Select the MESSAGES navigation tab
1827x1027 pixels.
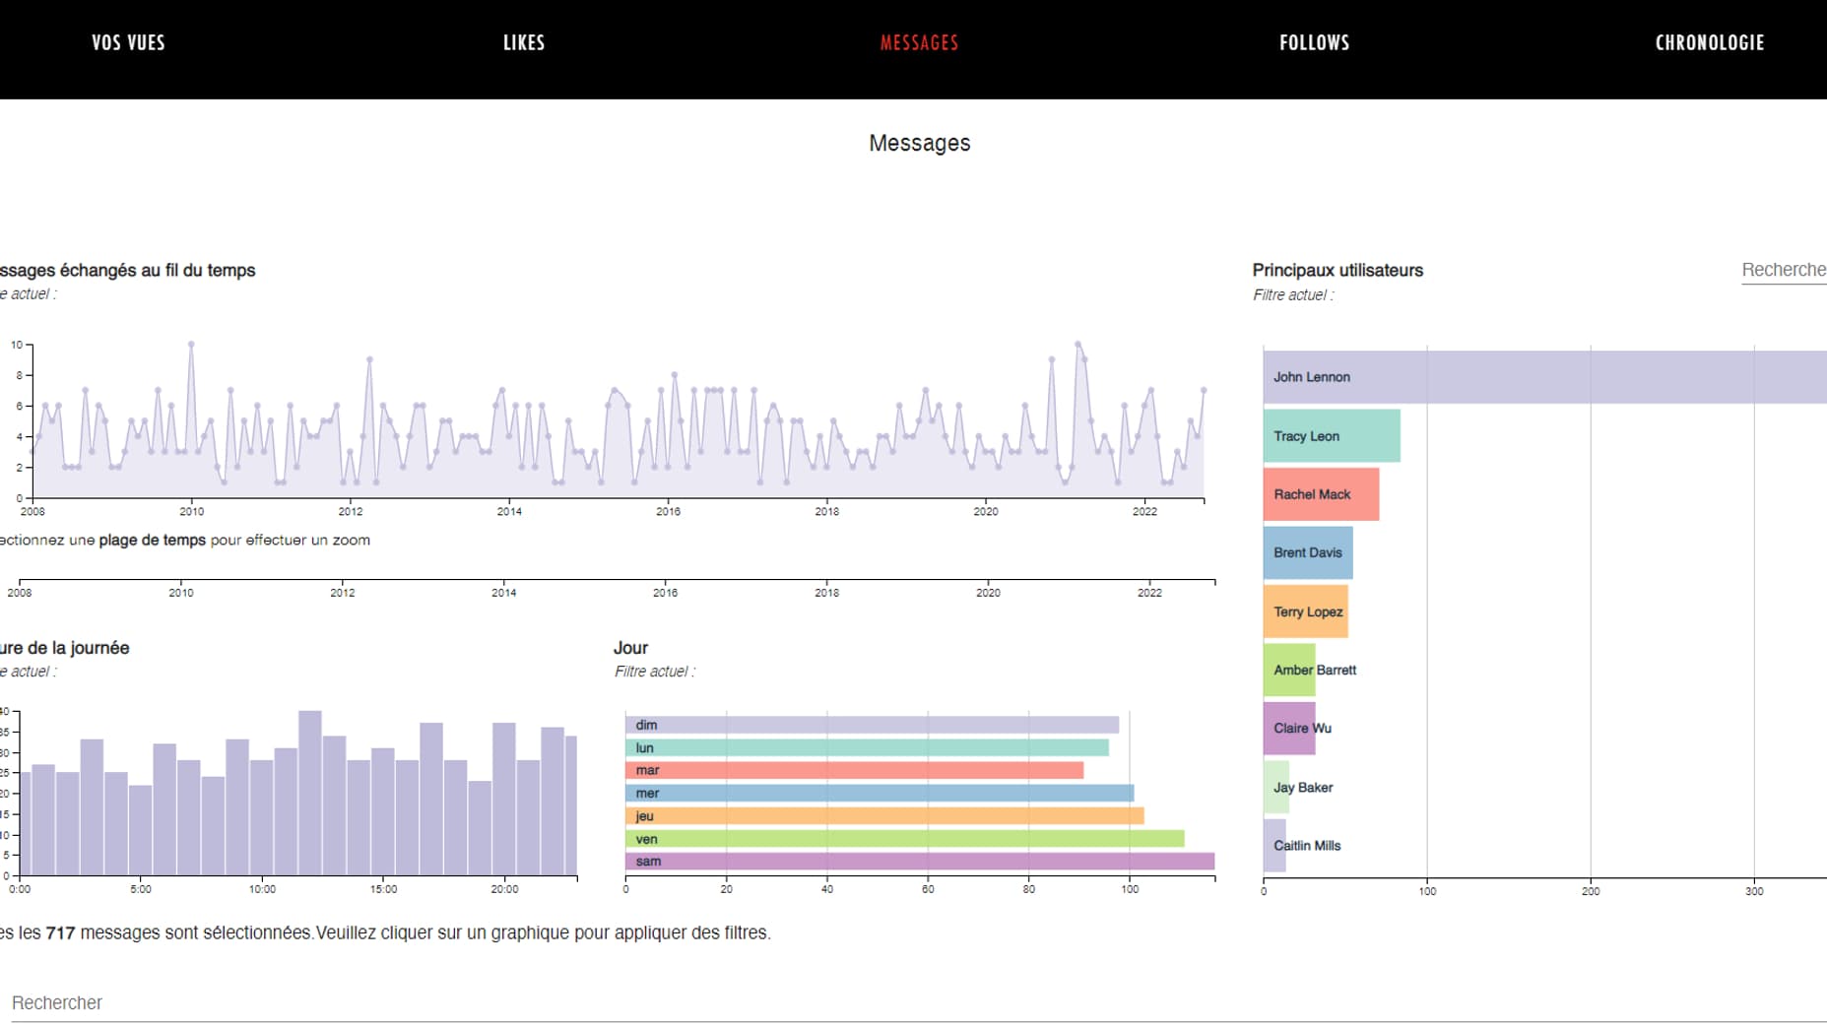tap(919, 42)
